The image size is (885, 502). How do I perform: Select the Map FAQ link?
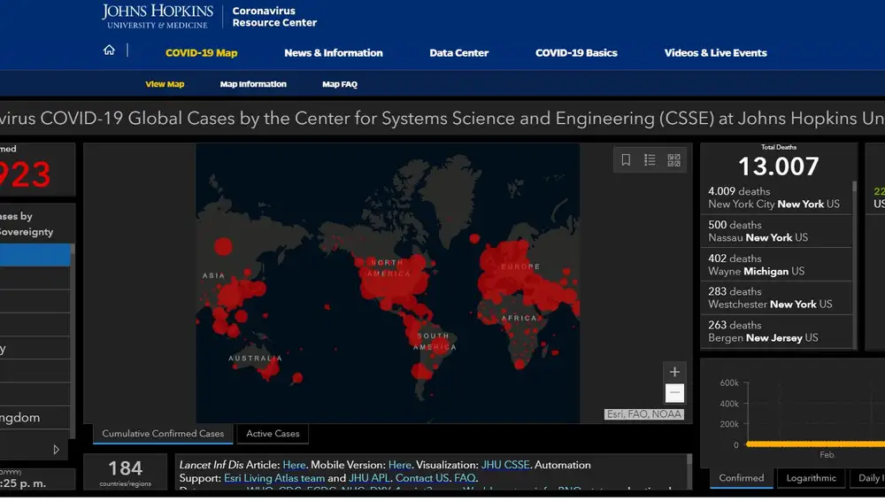point(340,83)
